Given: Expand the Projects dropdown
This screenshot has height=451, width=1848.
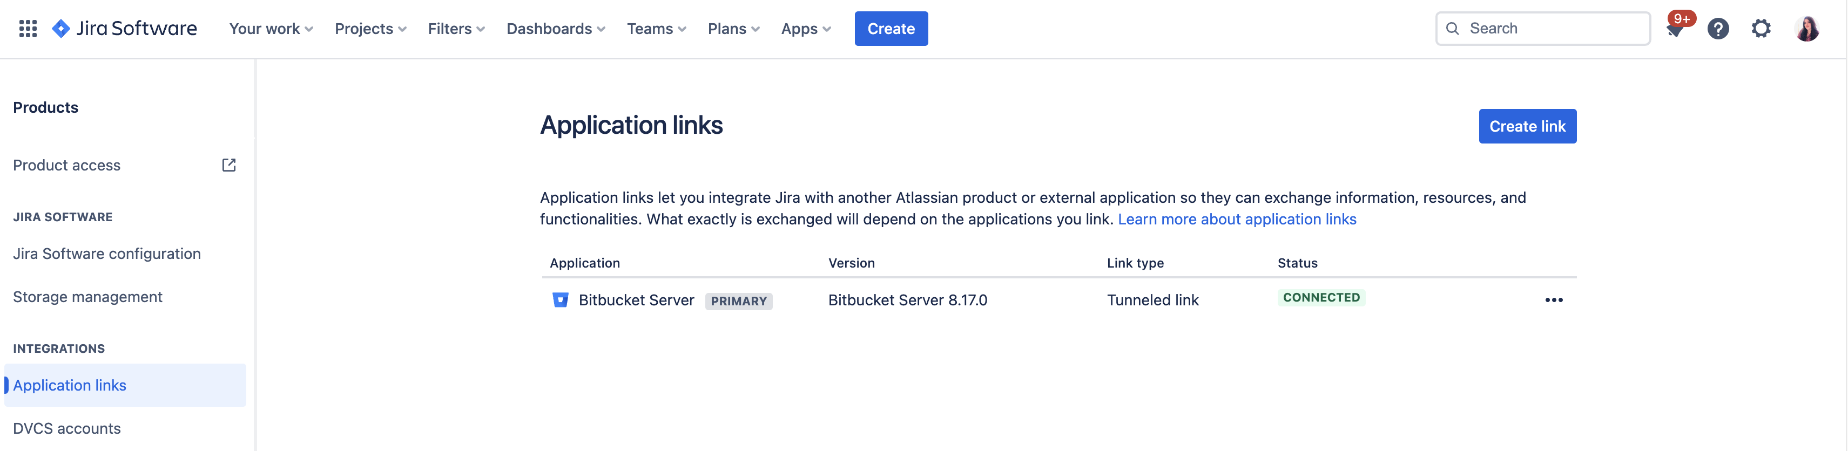Looking at the screenshot, I should (x=371, y=29).
